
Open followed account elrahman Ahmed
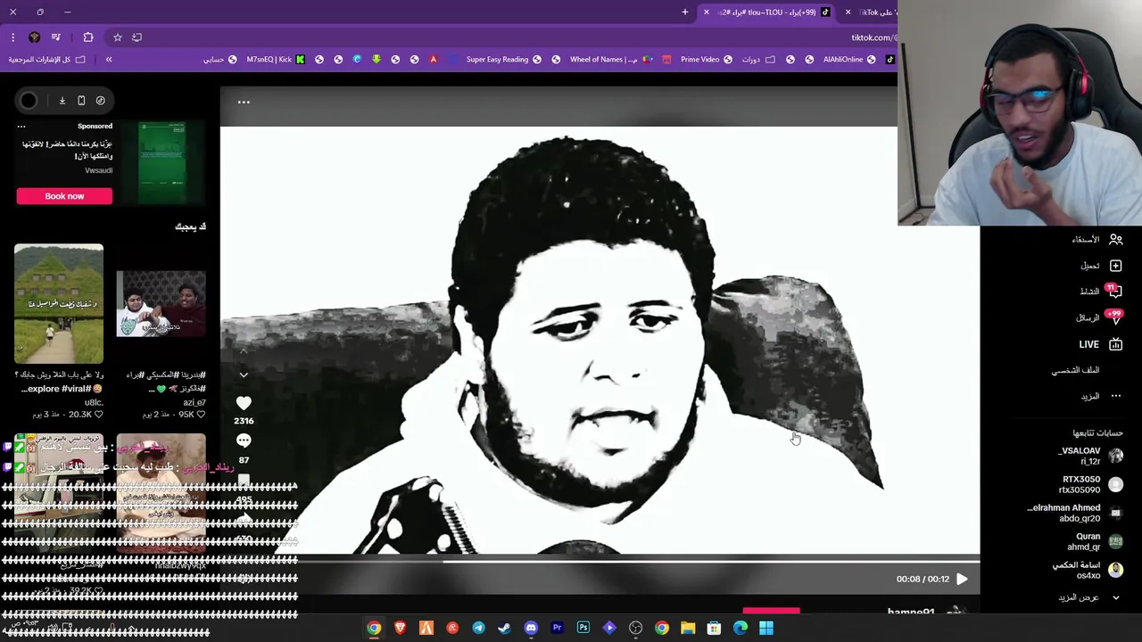[x=1075, y=513]
